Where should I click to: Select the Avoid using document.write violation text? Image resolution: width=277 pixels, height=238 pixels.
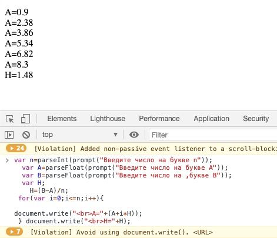point(121,232)
